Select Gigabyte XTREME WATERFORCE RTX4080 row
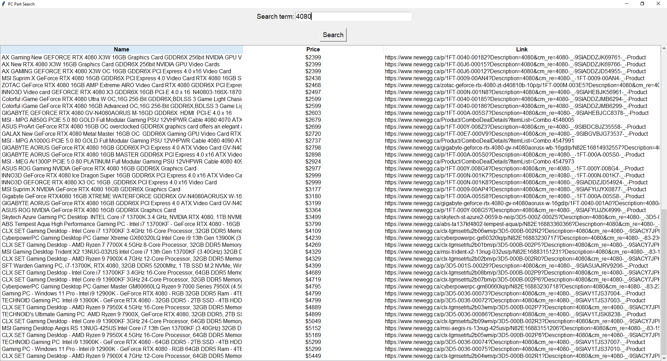667x361 pixels. 330,196
